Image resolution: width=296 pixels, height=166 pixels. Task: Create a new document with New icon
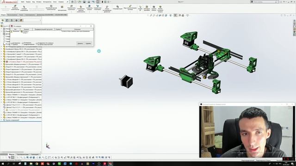tap(75, 2)
